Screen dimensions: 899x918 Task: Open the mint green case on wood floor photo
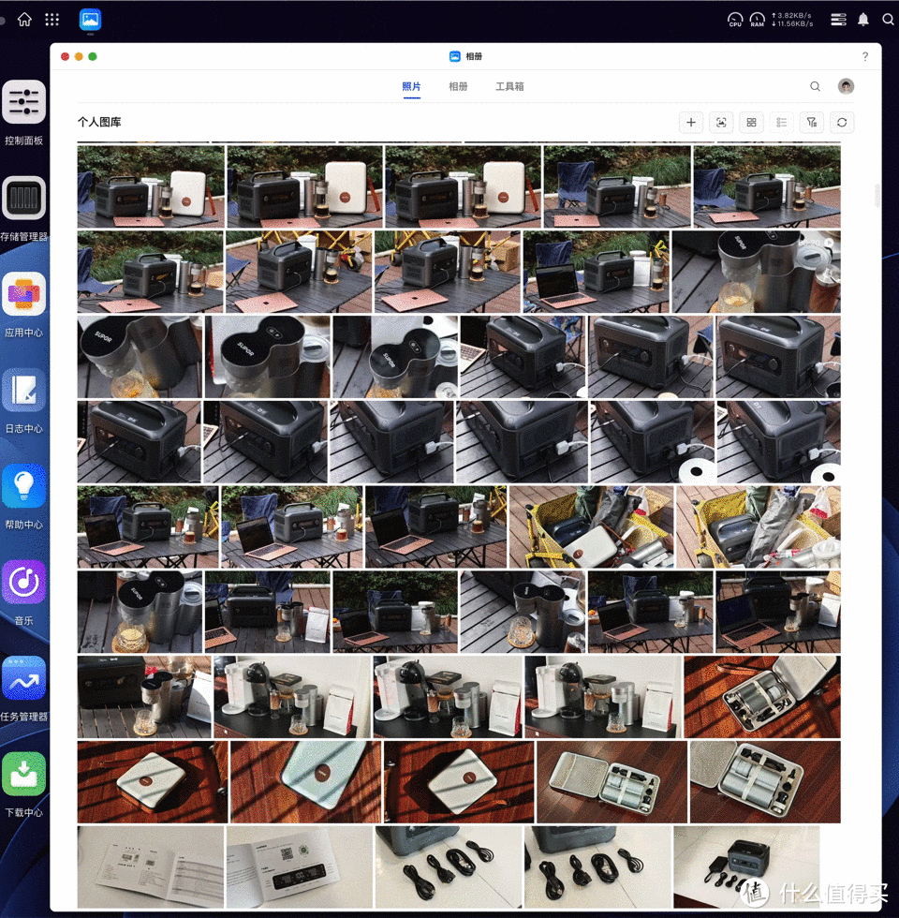coord(305,782)
